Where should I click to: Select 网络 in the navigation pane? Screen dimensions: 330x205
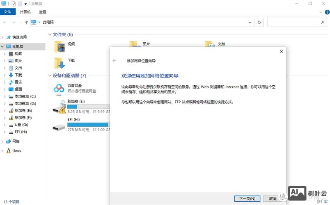coord(16,141)
